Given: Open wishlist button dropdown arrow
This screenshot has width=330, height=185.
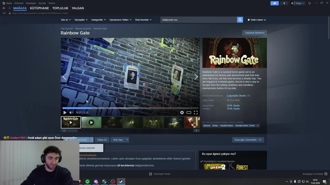Looking at the screenshot, I should pyautogui.click(x=92, y=140).
